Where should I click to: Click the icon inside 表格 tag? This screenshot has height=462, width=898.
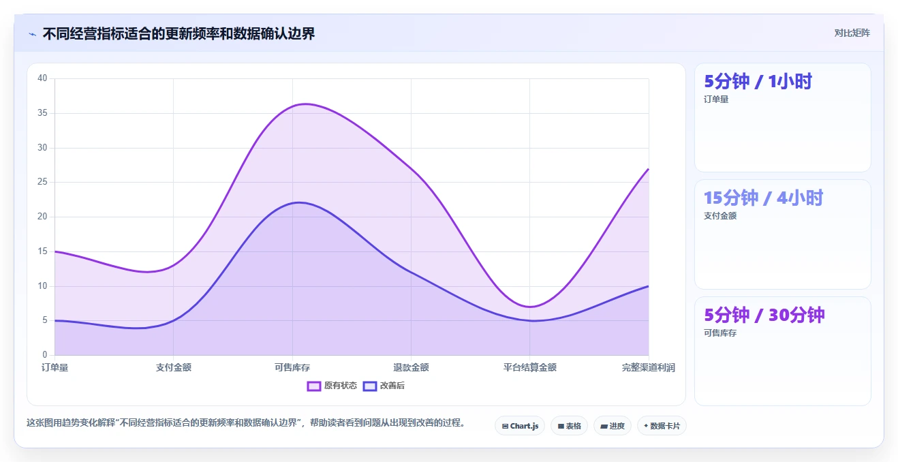561,426
